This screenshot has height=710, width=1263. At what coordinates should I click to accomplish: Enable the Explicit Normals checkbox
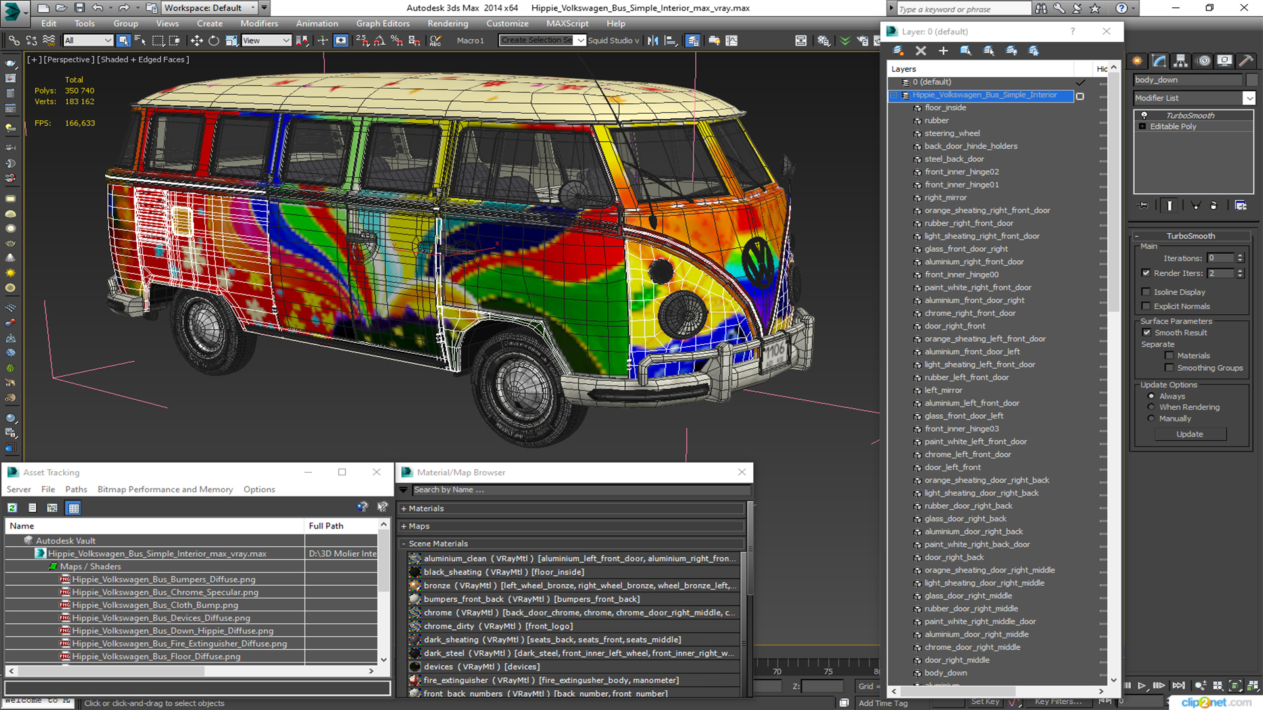click(x=1146, y=306)
